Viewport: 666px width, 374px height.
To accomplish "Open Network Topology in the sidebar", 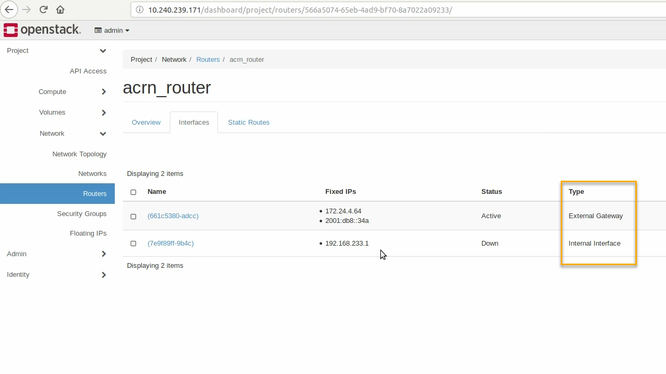I will (79, 154).
